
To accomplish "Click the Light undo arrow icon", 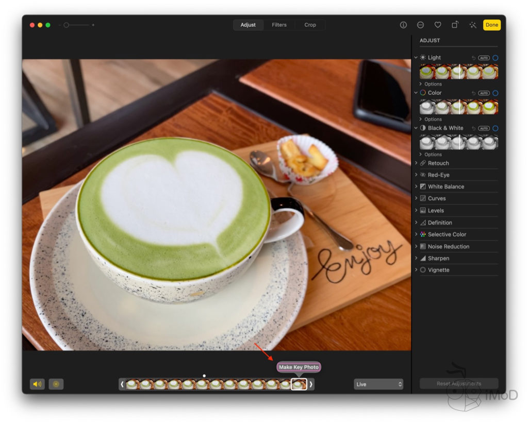I will pos(473,58).
